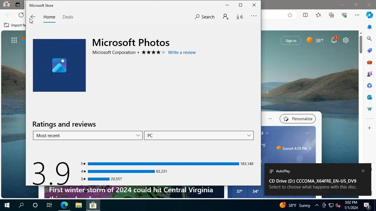
Task: Open Task View
Action: coord(49,205)
